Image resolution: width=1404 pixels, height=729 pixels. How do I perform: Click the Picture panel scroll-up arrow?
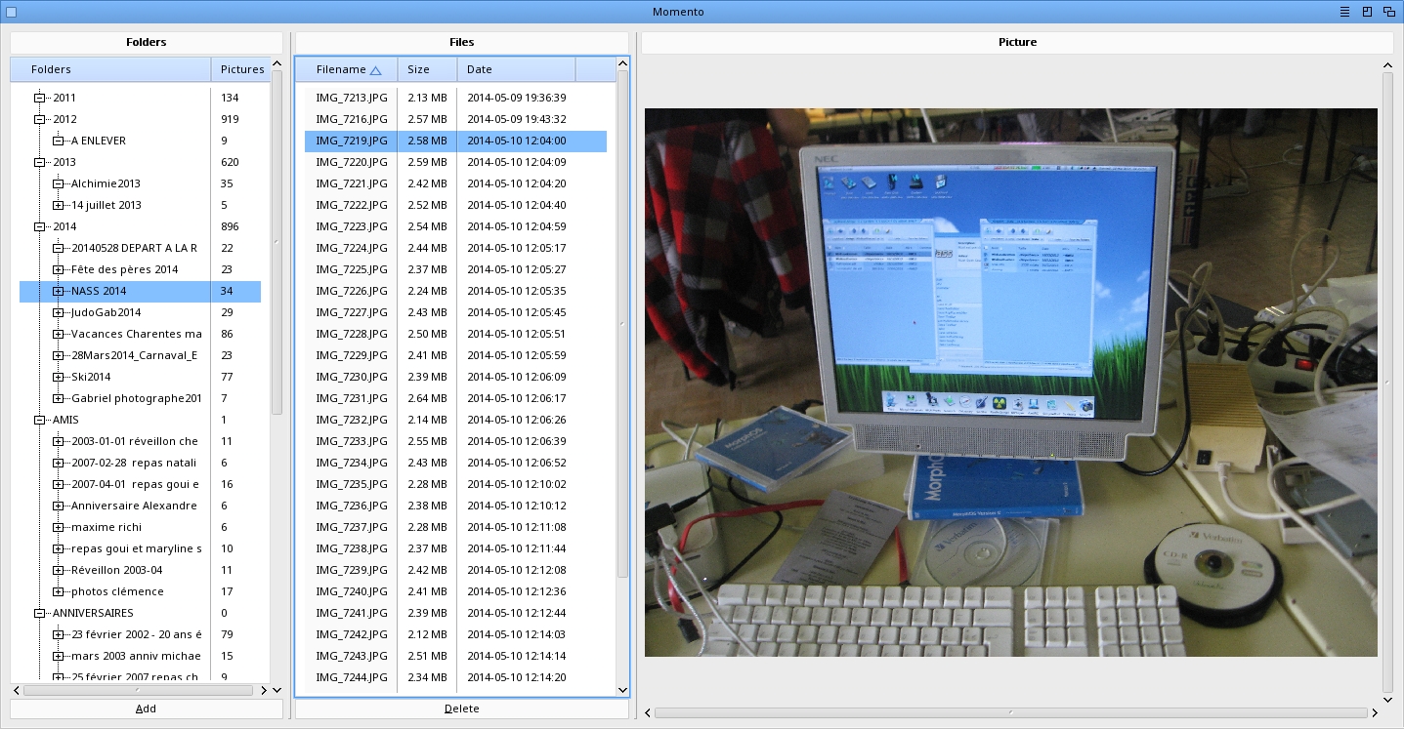pos(1387,66)
